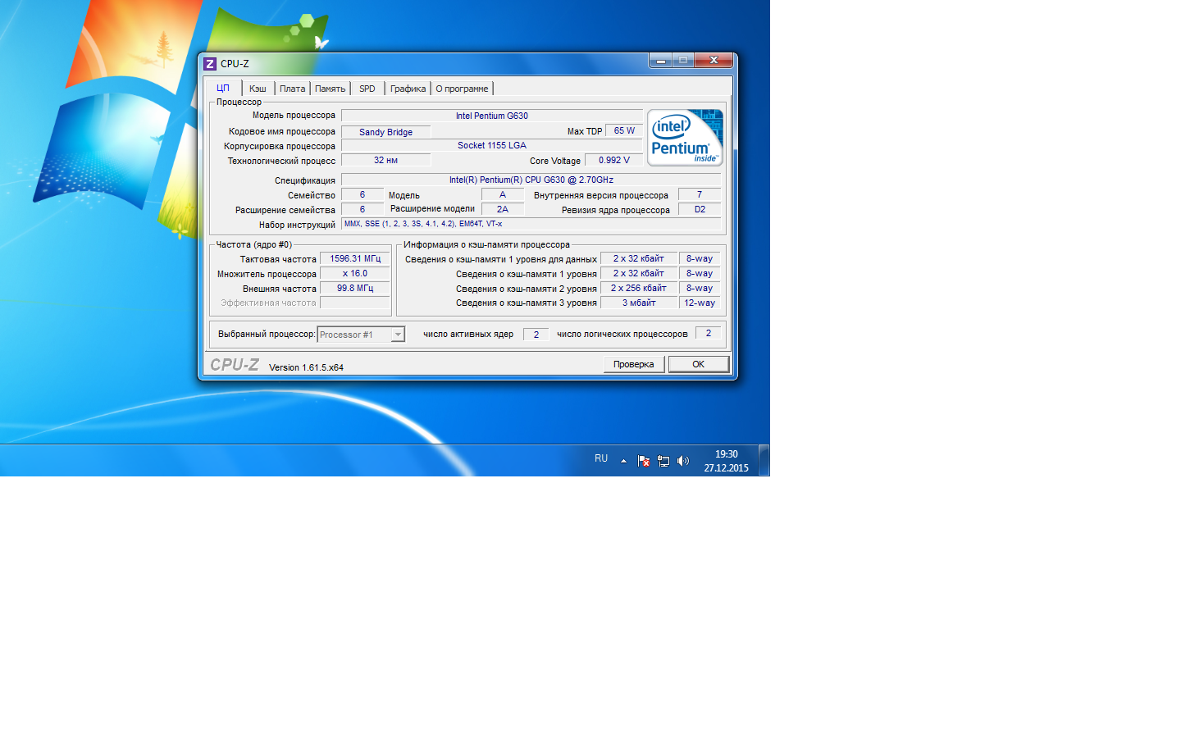
Task: Switch to the Графика tab
Action: [x=408, y=89]
